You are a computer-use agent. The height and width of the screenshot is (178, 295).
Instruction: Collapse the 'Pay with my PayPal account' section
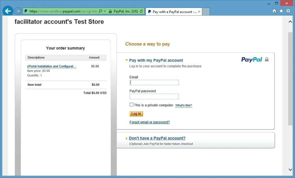pyautogui.click(x=127, y=60)
